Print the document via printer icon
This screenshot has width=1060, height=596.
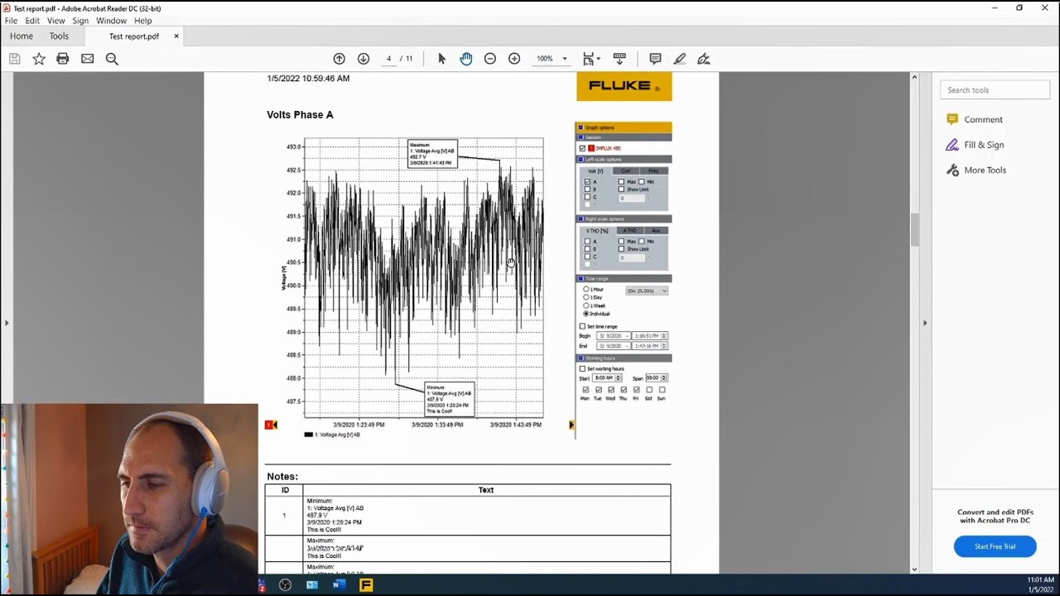(63, 59)
